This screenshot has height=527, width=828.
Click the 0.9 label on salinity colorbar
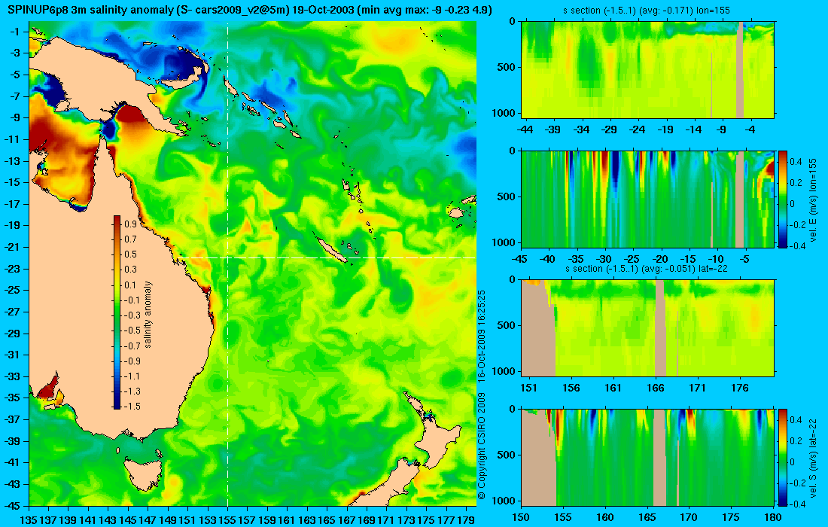(x=130, y=224)
